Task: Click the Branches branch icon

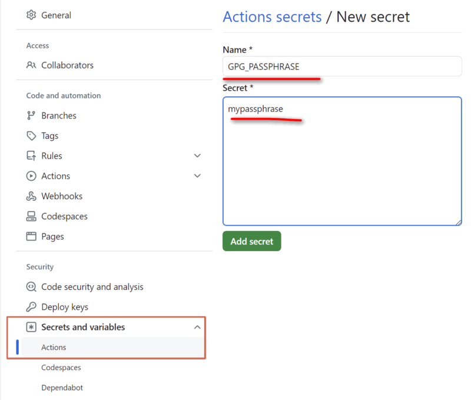Action: pos(31,115)
